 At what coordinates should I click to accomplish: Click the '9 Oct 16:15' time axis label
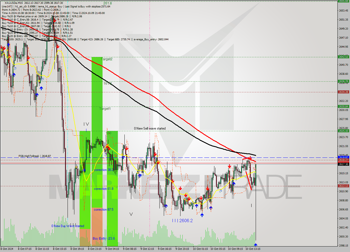(x=165, y=249)
